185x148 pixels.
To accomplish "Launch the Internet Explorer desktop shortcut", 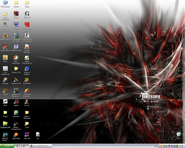I will (27, 71).
